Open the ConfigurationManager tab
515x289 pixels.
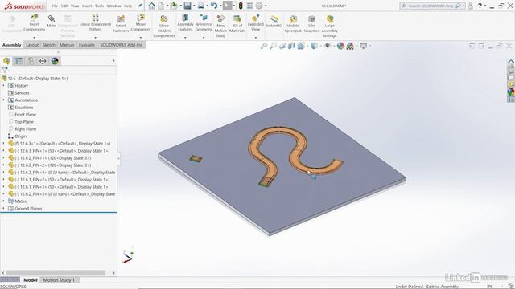[x=31, y=61]
